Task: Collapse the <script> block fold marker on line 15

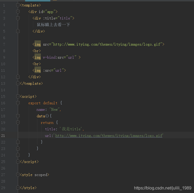Action: [18, 96]
